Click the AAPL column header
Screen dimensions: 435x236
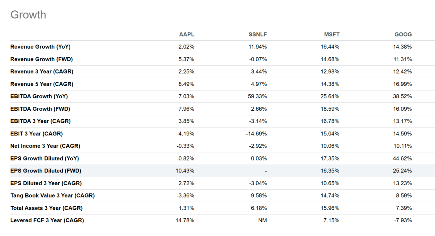point(187,34)
